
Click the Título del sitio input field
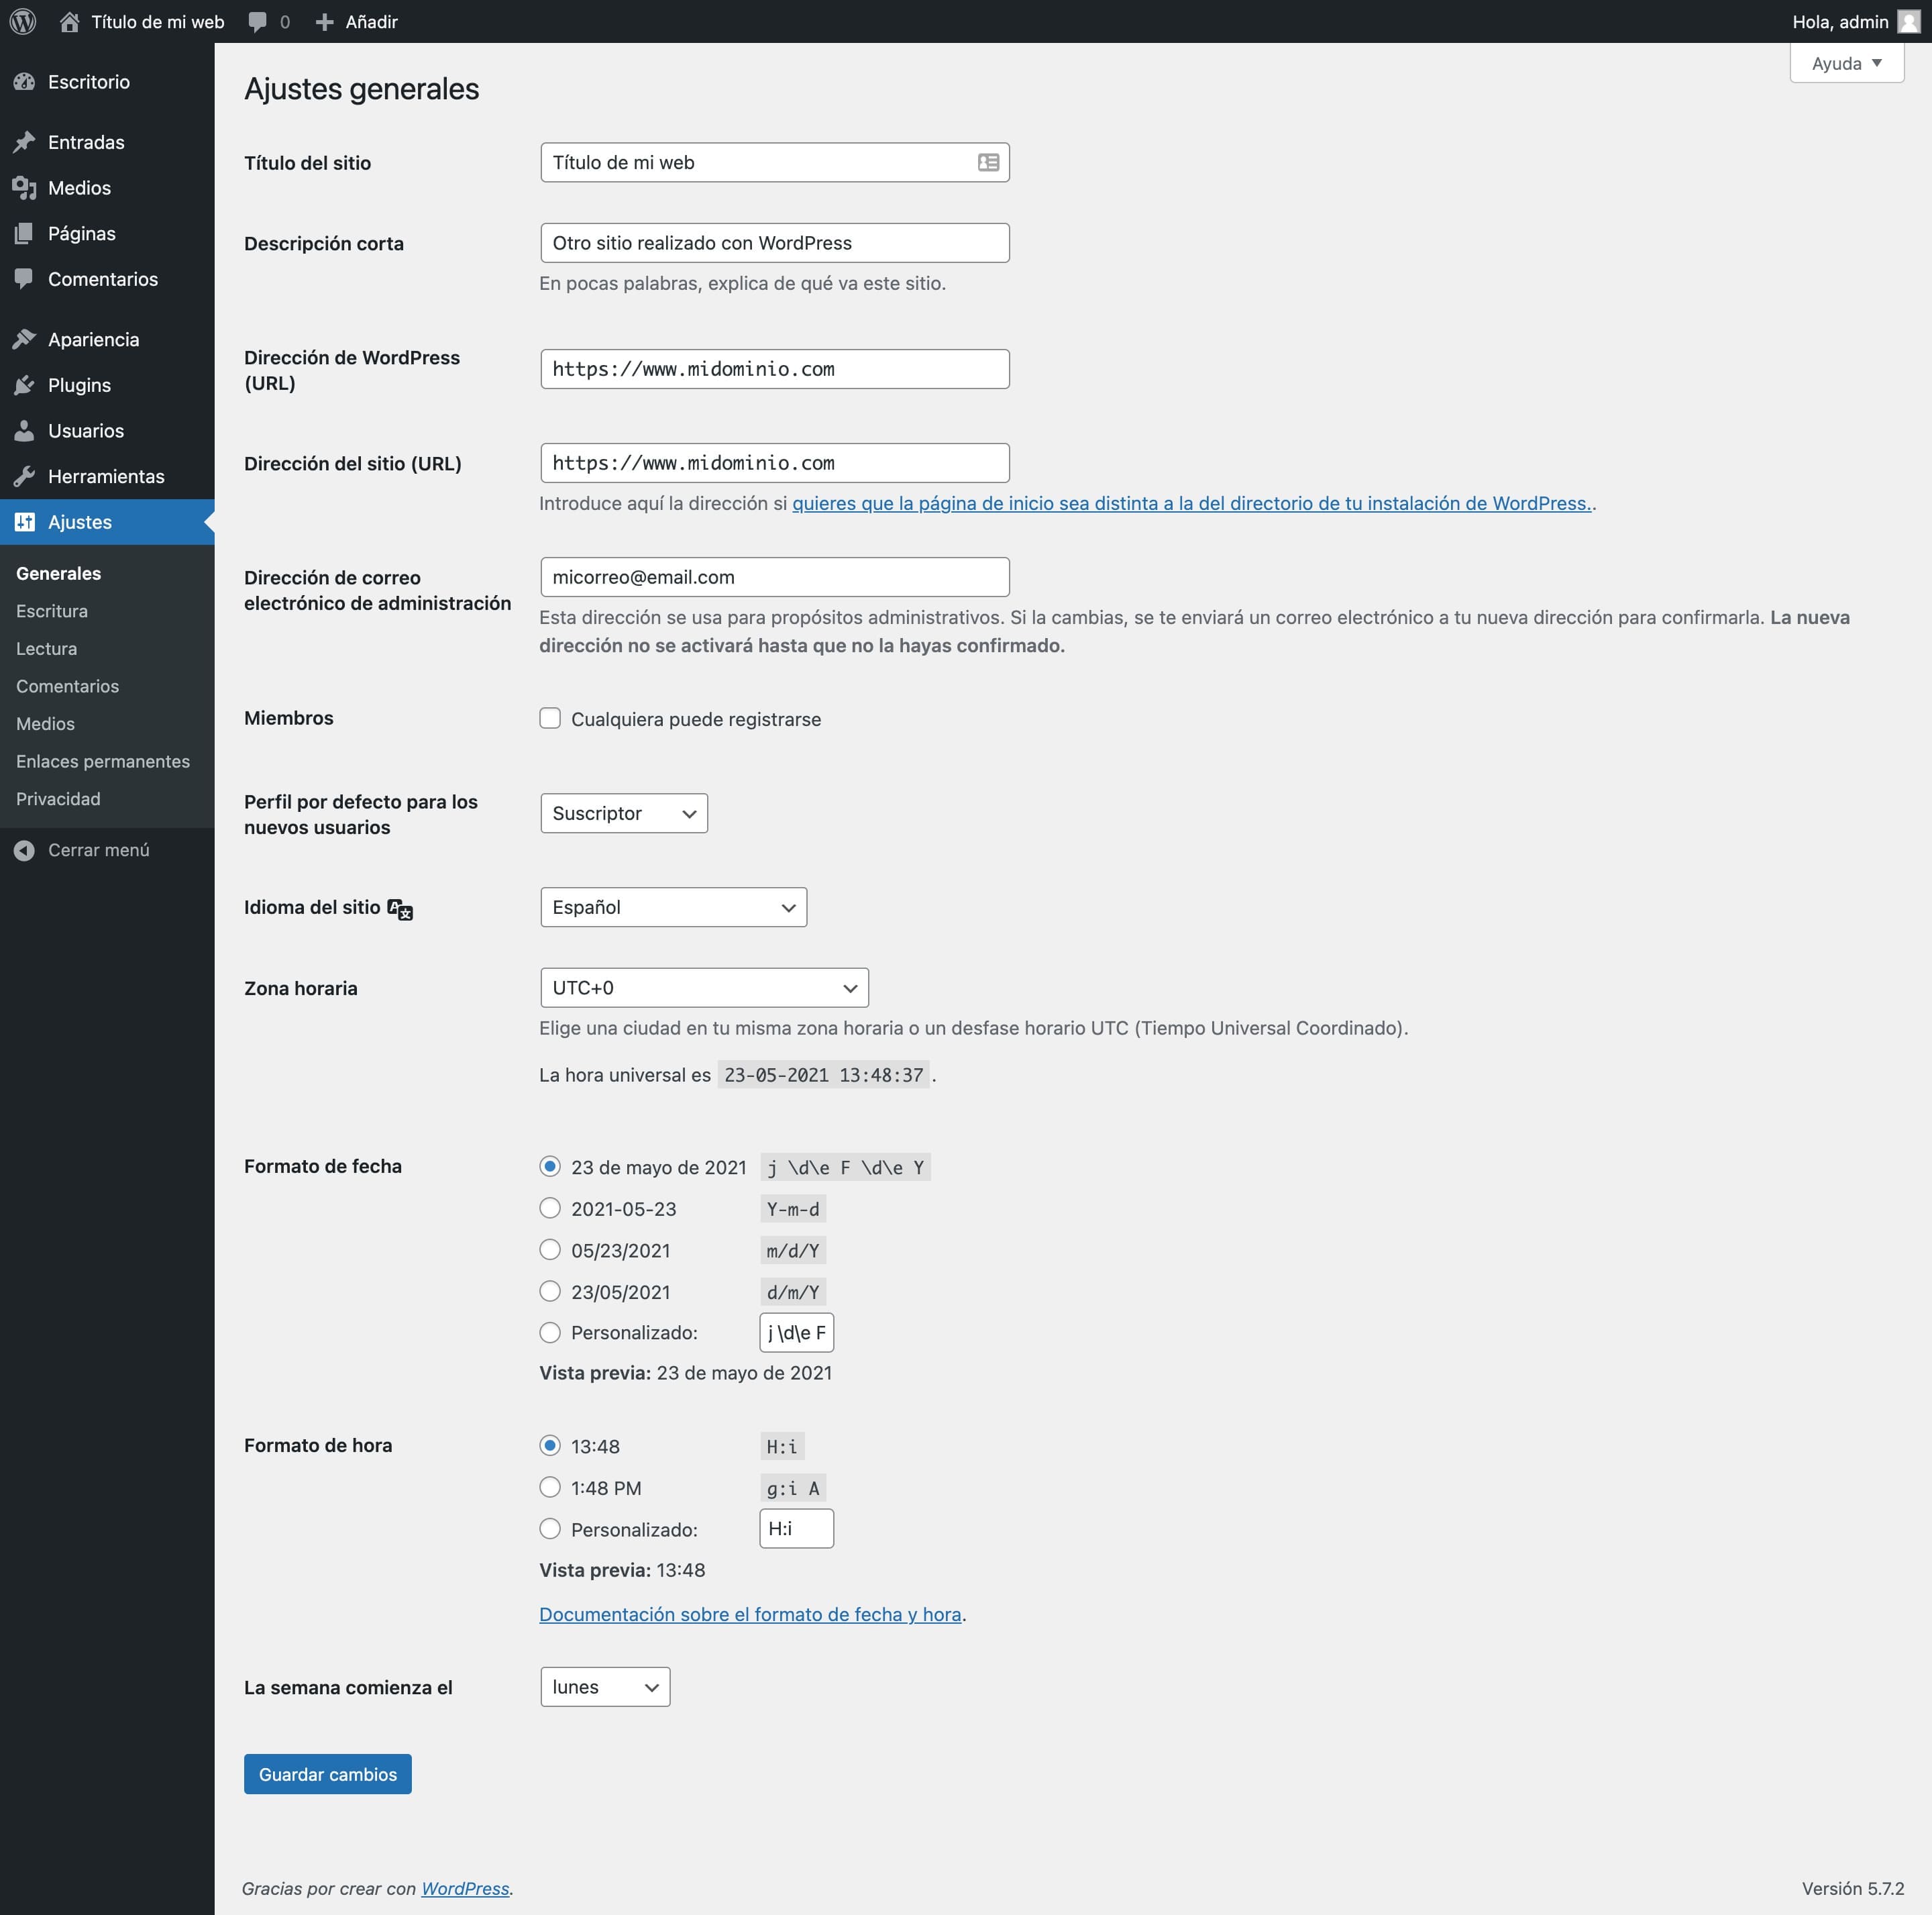(775, 162)
